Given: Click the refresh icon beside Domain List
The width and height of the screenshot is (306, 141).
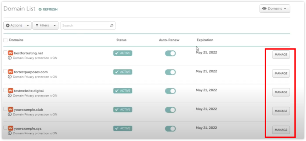Looking at the screenshot, I should pos(40,9).
